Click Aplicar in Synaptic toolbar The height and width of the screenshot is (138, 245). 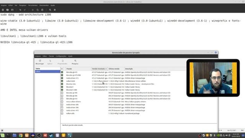click(x=50, y=62)
